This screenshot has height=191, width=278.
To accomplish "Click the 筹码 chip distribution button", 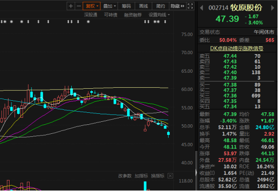I will 126,6.
